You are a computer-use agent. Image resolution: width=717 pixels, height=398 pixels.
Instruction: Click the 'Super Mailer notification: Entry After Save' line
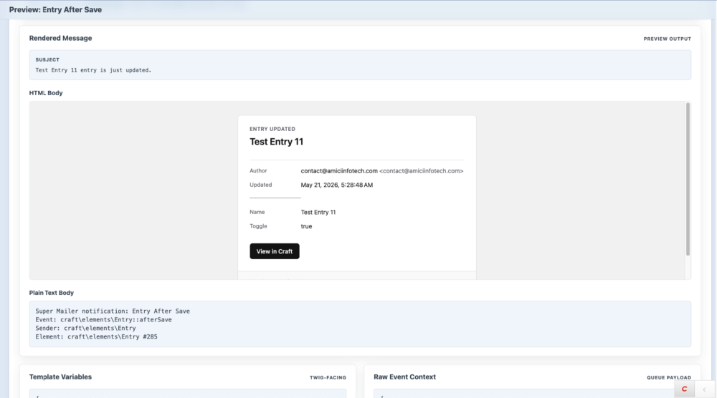[x=113, y=311]
